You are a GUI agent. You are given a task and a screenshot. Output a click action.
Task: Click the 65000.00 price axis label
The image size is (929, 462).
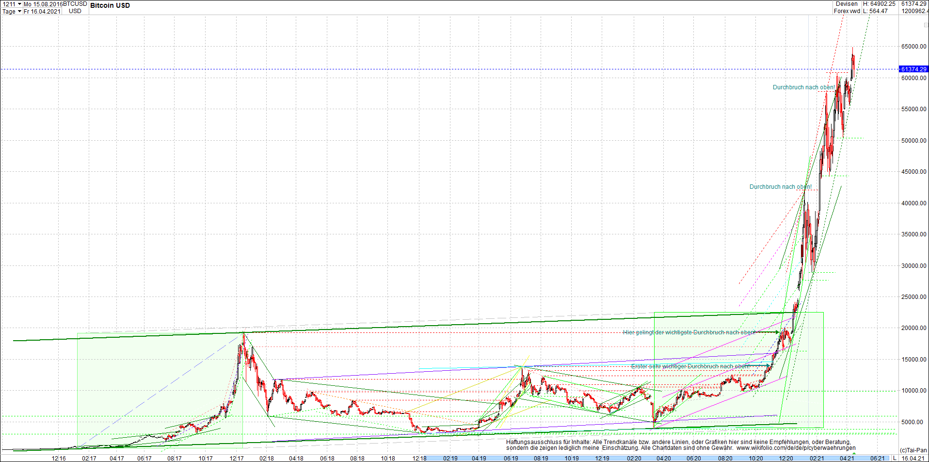(x=914, y=47)
